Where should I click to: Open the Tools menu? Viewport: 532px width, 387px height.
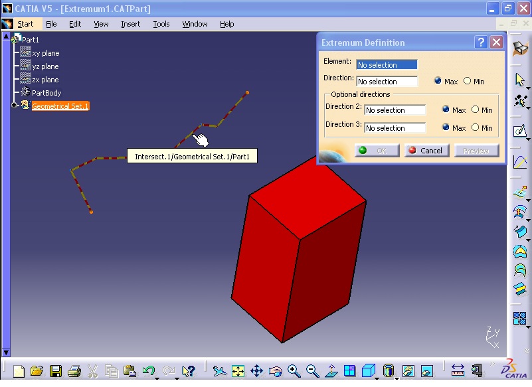click(161, 24)
